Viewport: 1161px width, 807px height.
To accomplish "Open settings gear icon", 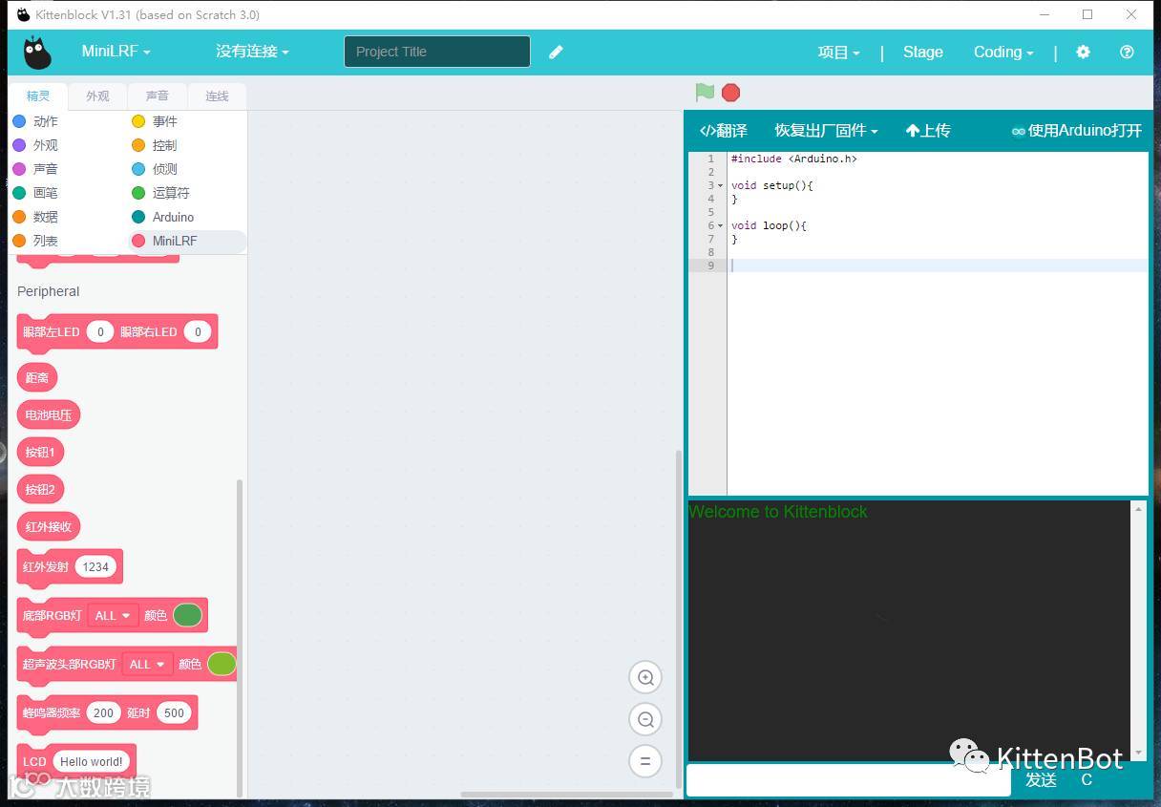I will coord(1083,53).
